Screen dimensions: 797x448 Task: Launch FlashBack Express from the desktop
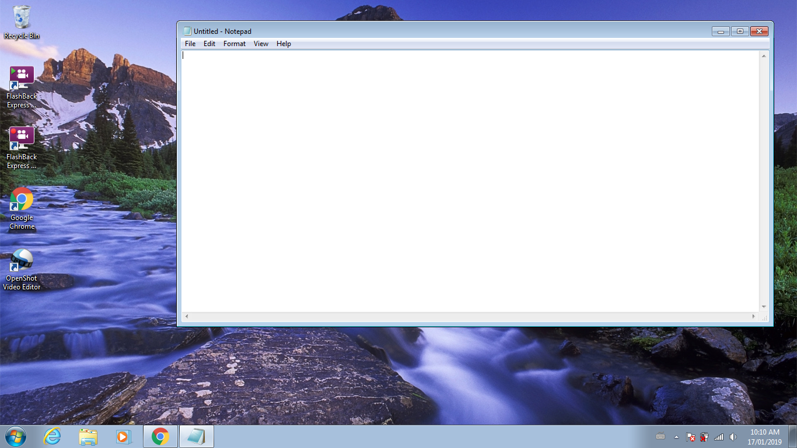tap(21, 75)
